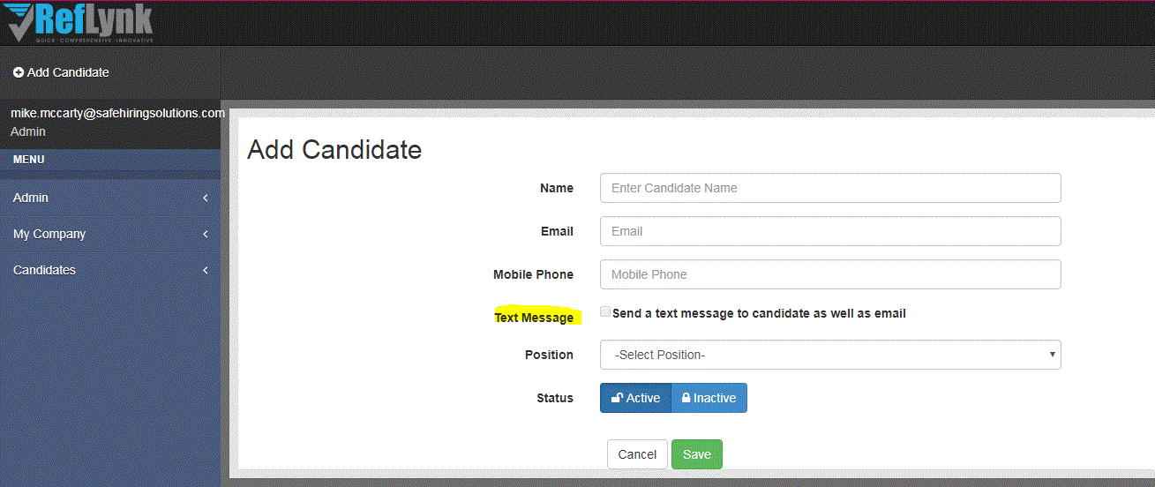The height and width of the screenshot is (487, 1155).
Task: Click the lock icon on Inactive button
Action: [686, 398]
